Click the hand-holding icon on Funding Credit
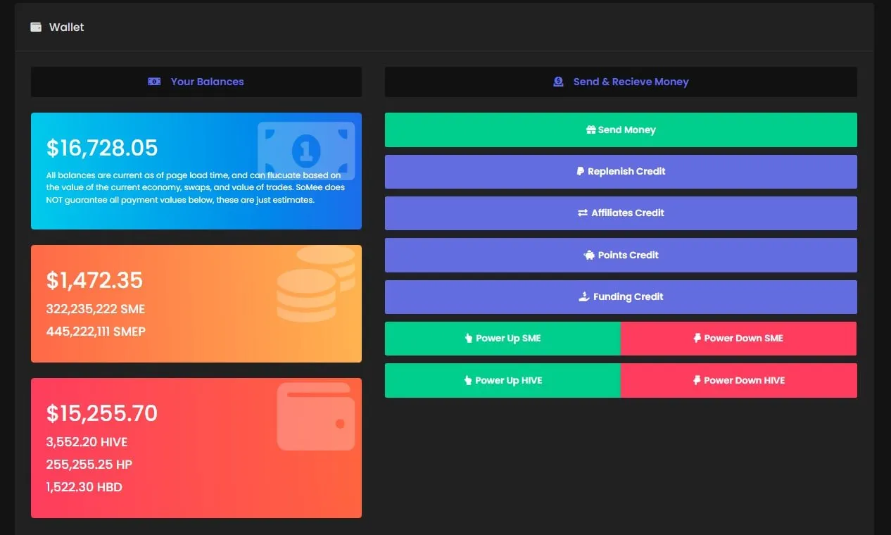 [x=583, y=296]
